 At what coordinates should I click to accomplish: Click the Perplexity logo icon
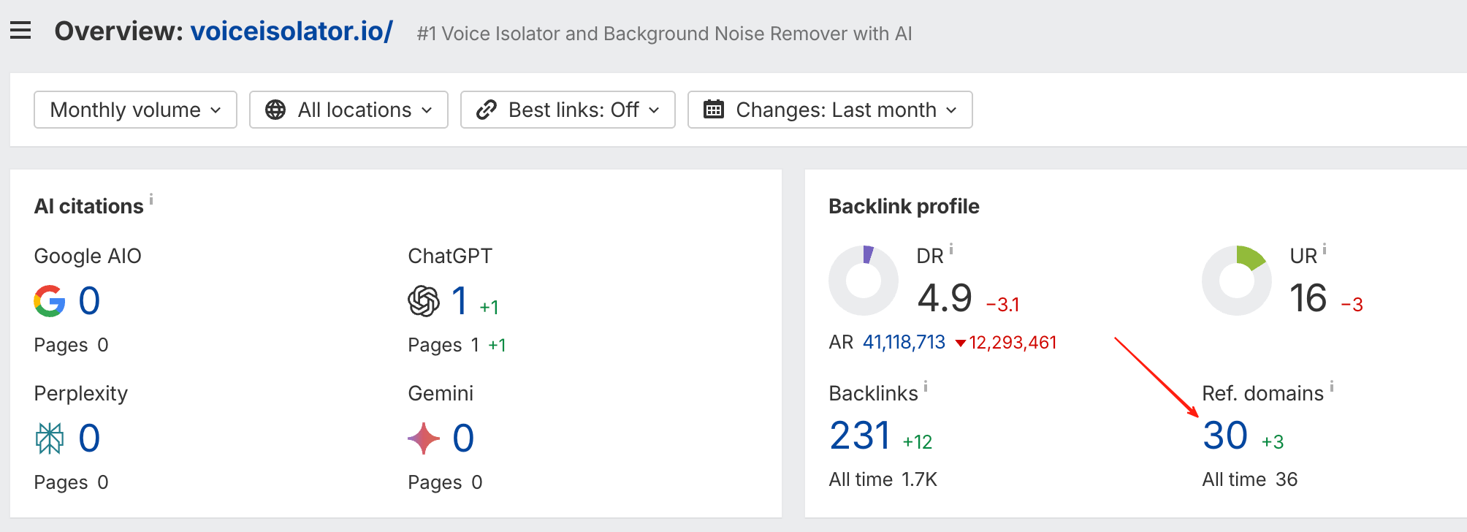[50, 438]
